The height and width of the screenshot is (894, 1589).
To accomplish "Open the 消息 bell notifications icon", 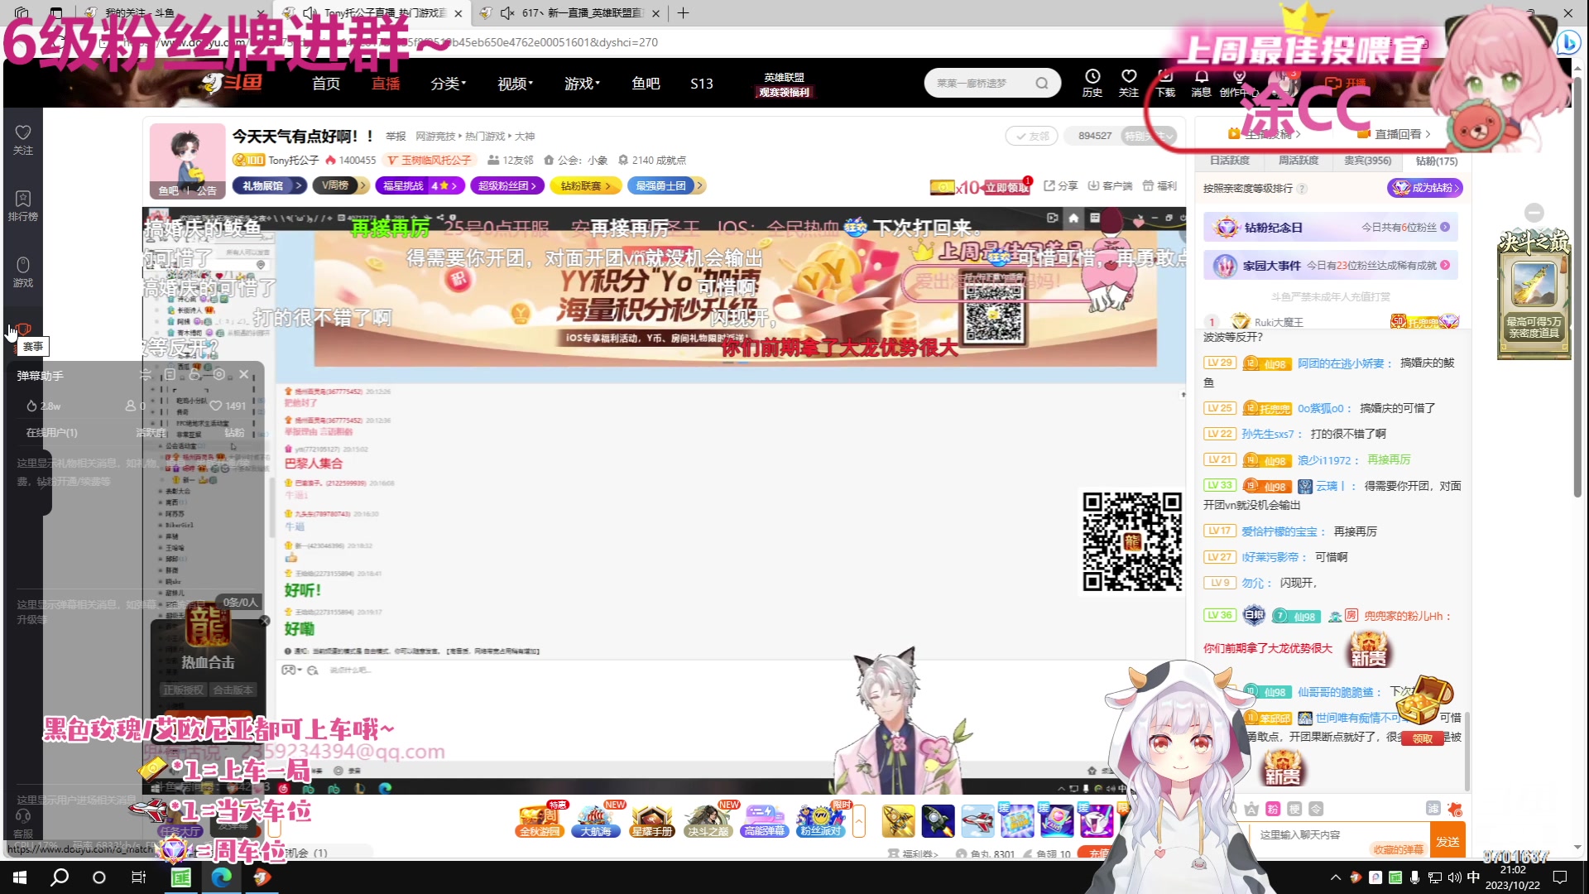I will click(1201, 83).
